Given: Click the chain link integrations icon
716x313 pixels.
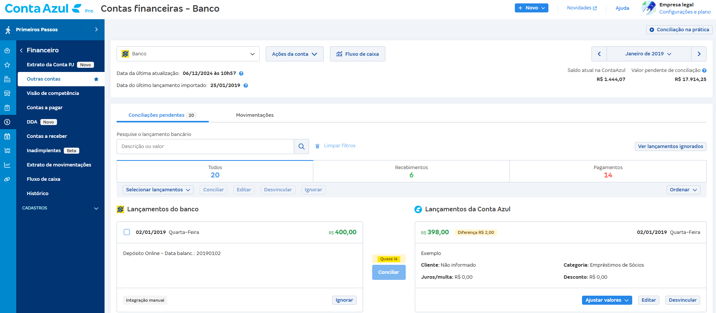Looking at the screenshot, I should pyautogui.click(x=7, y=179).
